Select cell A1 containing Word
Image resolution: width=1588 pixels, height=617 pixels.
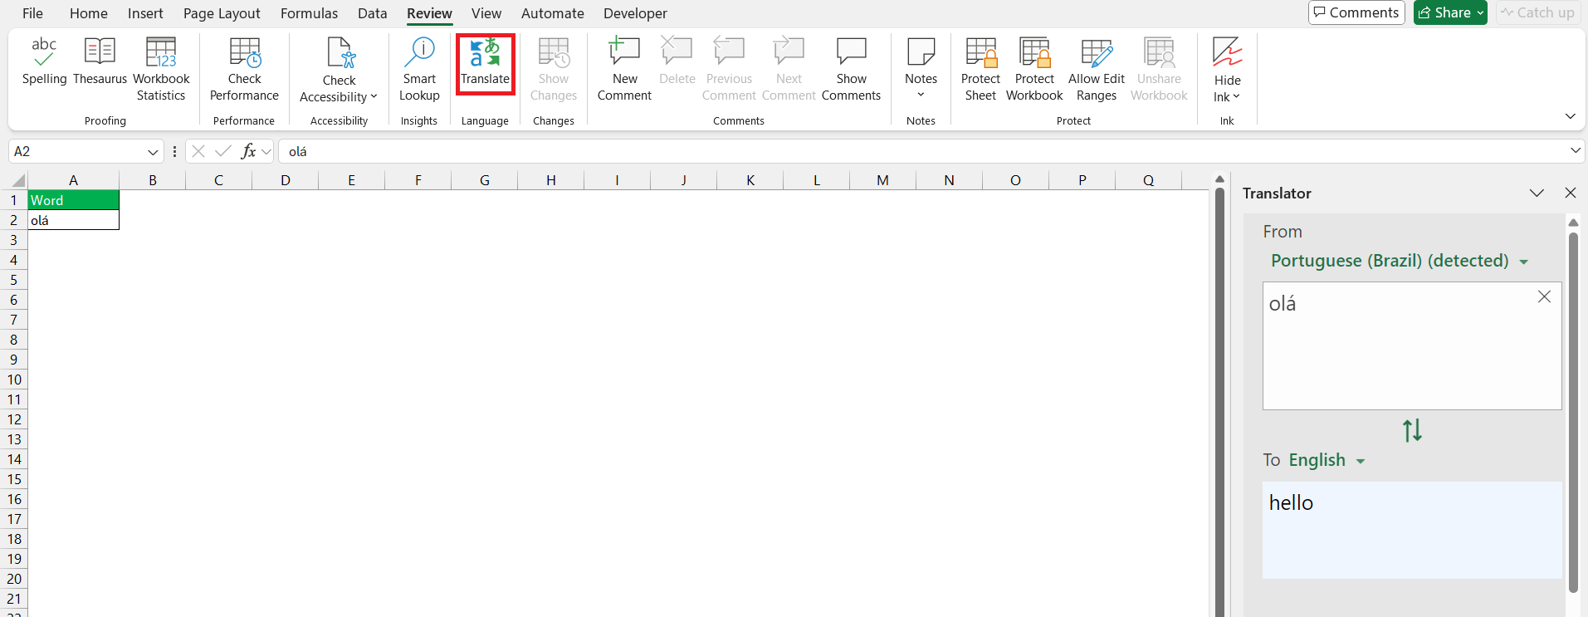tap(73, 200)
